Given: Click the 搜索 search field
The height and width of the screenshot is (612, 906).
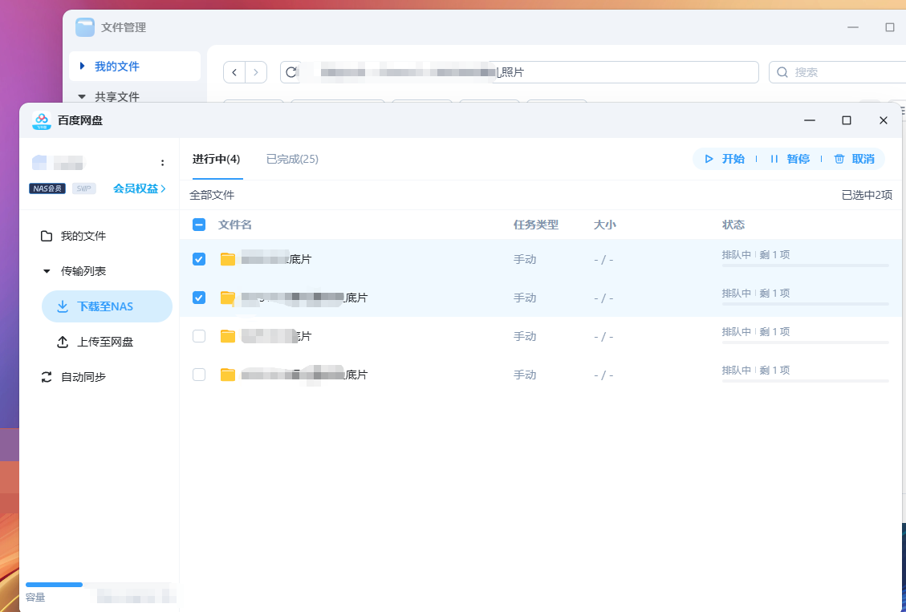Looking at the screenshot, I should click(843, 72).
